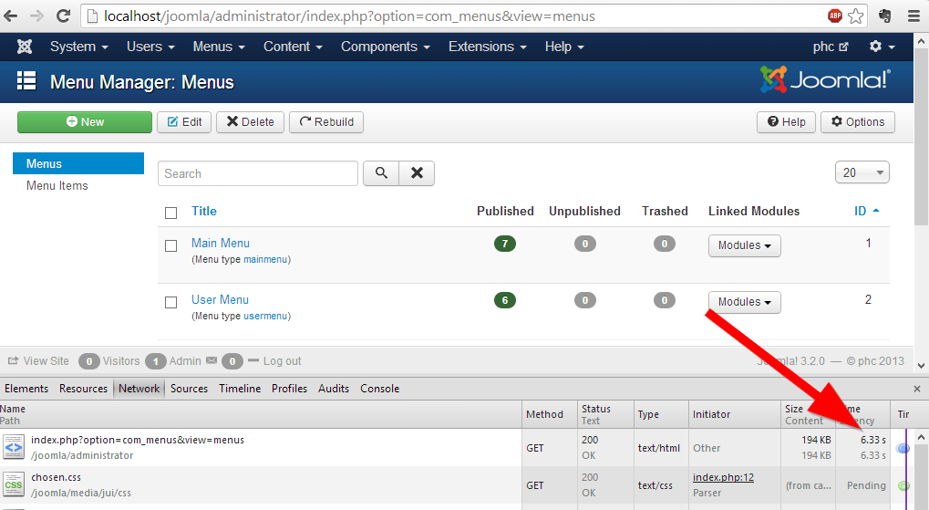Click the chosen.css file icon
Viewport: 929px width, 510px height.
tap(13, 484)
